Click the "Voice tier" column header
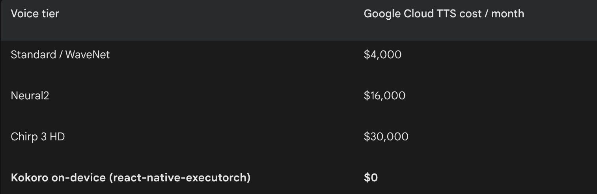Screen dimensions: 597x194 [x=35, y=14]
